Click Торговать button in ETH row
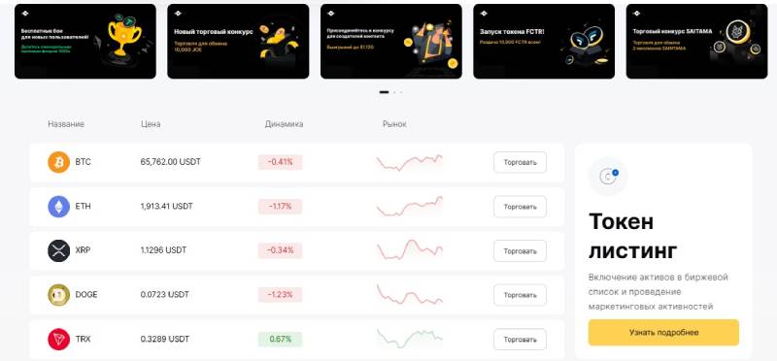777x361 pixels. 520,207
